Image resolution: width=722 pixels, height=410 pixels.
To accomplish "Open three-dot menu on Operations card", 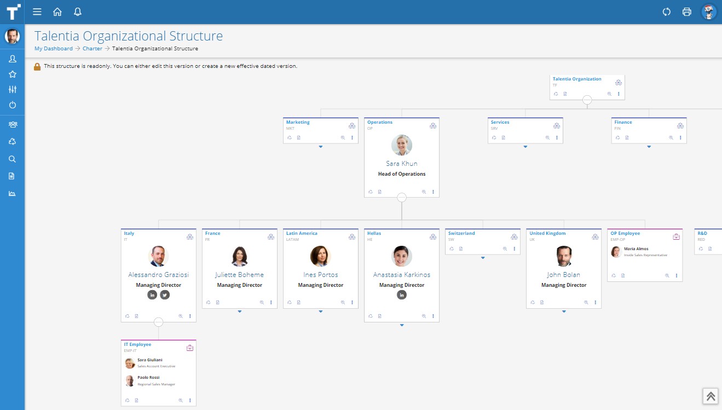I will [433, 192].
